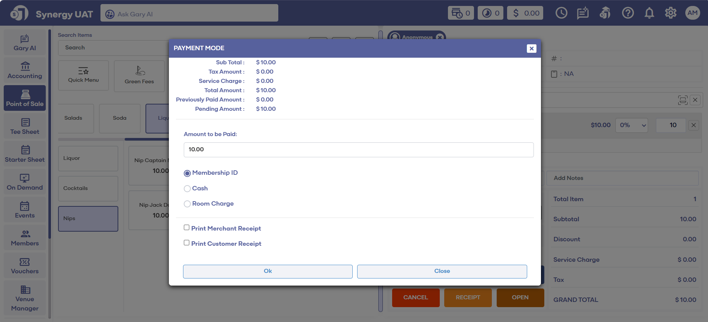Check the Print Customer Receipt box
This screenshot has height=322, width=708.
pyautogui.click(x=187, y=243)
